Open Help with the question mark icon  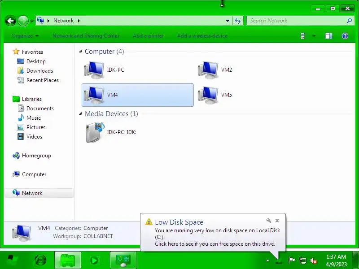click(x=345, y=36)
